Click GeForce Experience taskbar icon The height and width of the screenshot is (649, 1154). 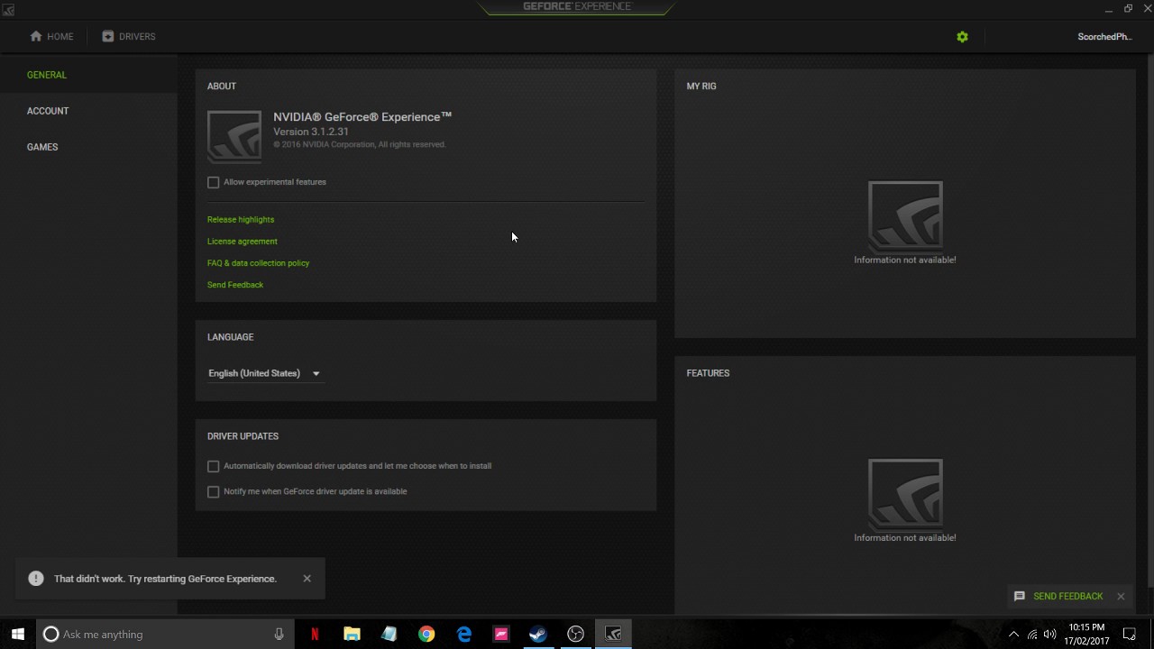click(x=613, y=634)
